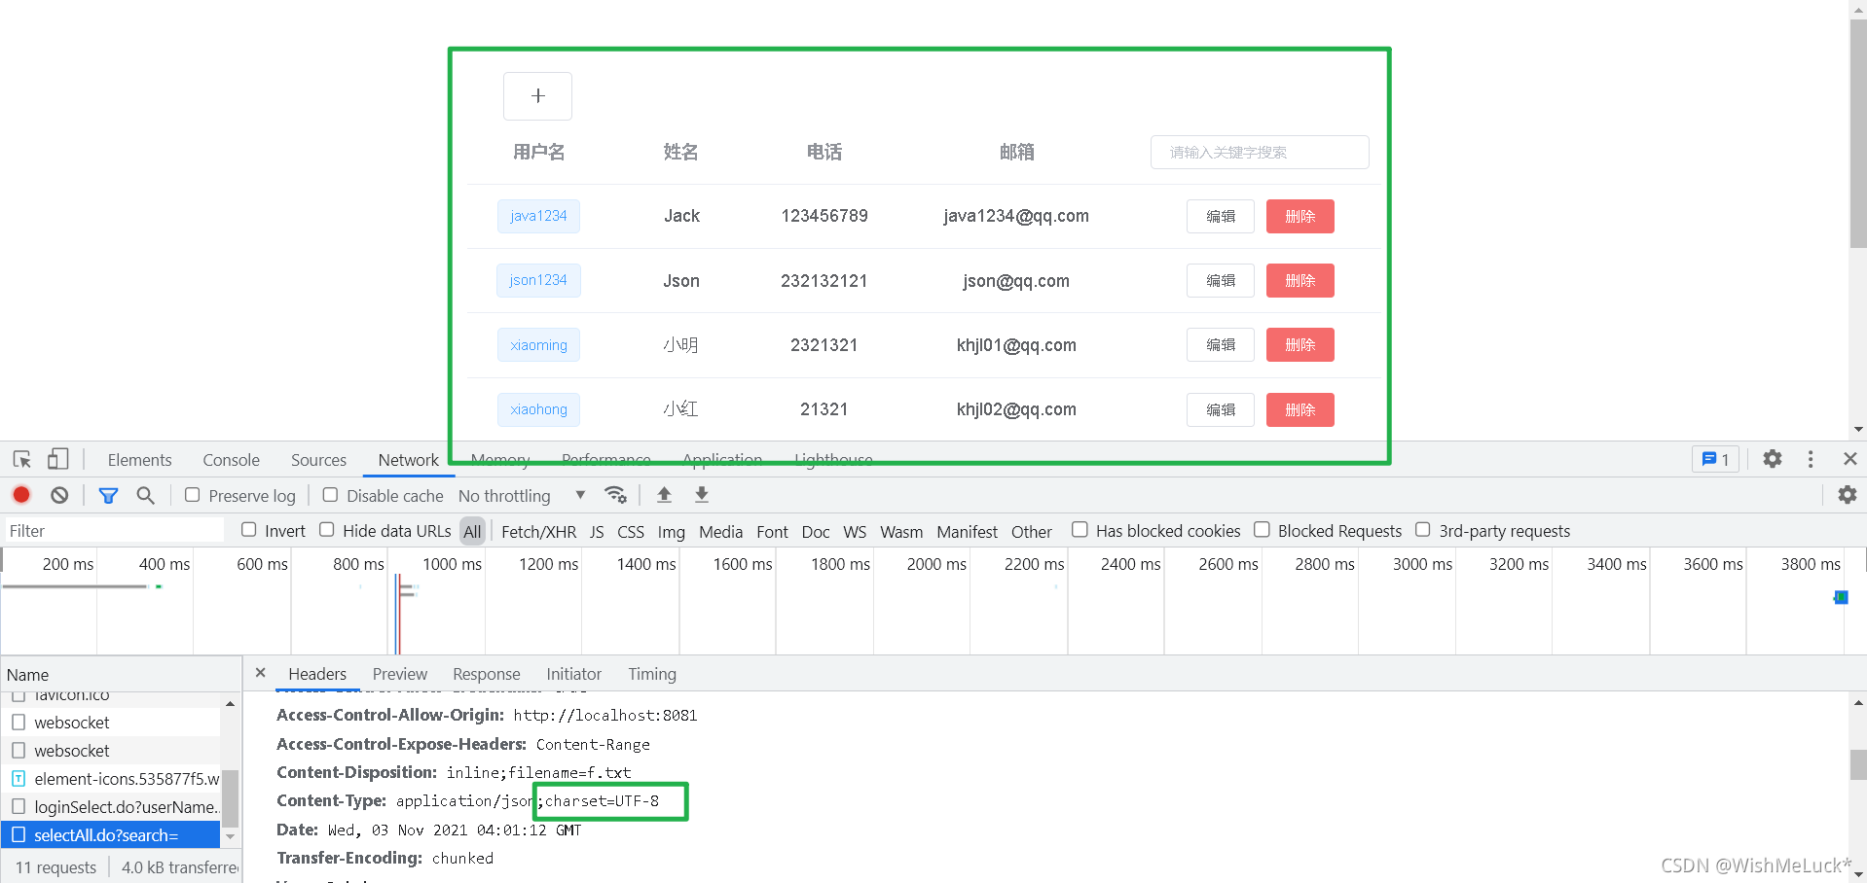Viewport: 1867px width, 883px height.
Task: Select the loginSelect.do request
Action: [x=111, y=807]
